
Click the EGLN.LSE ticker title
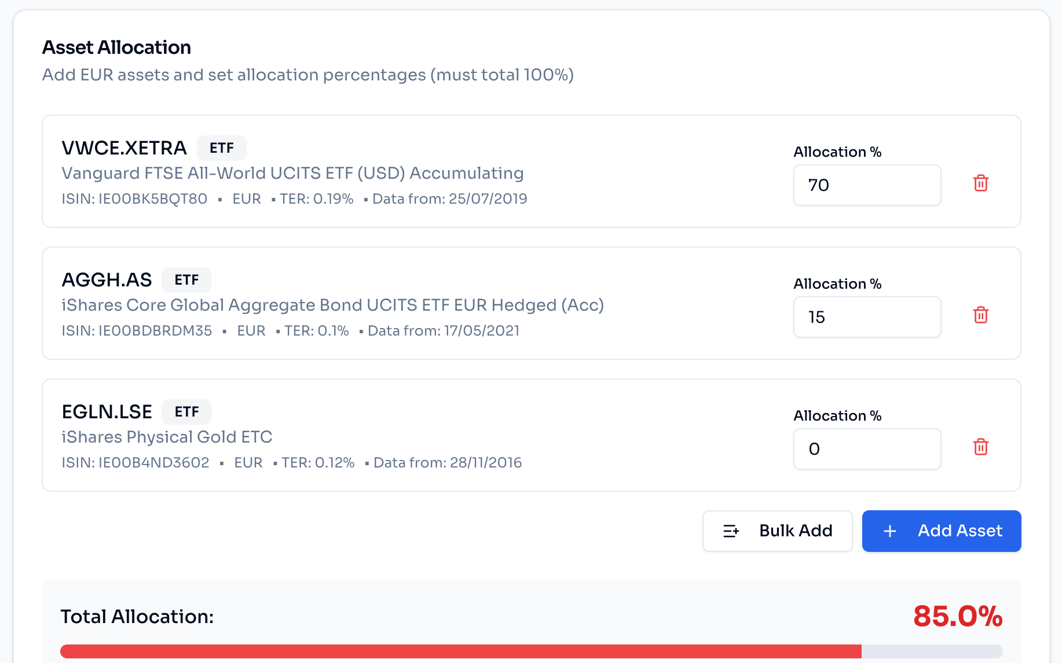click(x=107, y=412)
